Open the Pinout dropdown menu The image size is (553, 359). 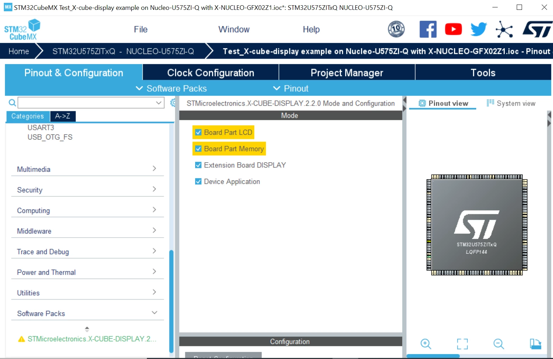tap(291, 88)
